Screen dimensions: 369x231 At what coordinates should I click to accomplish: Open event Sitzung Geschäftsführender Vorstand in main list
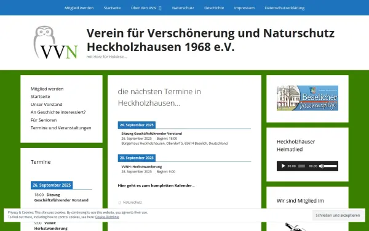pyautogui.click(x=151, y=134)
